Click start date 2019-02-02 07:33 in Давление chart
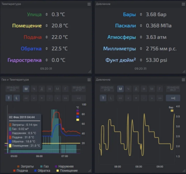186x174 pixels. [107, 89]
